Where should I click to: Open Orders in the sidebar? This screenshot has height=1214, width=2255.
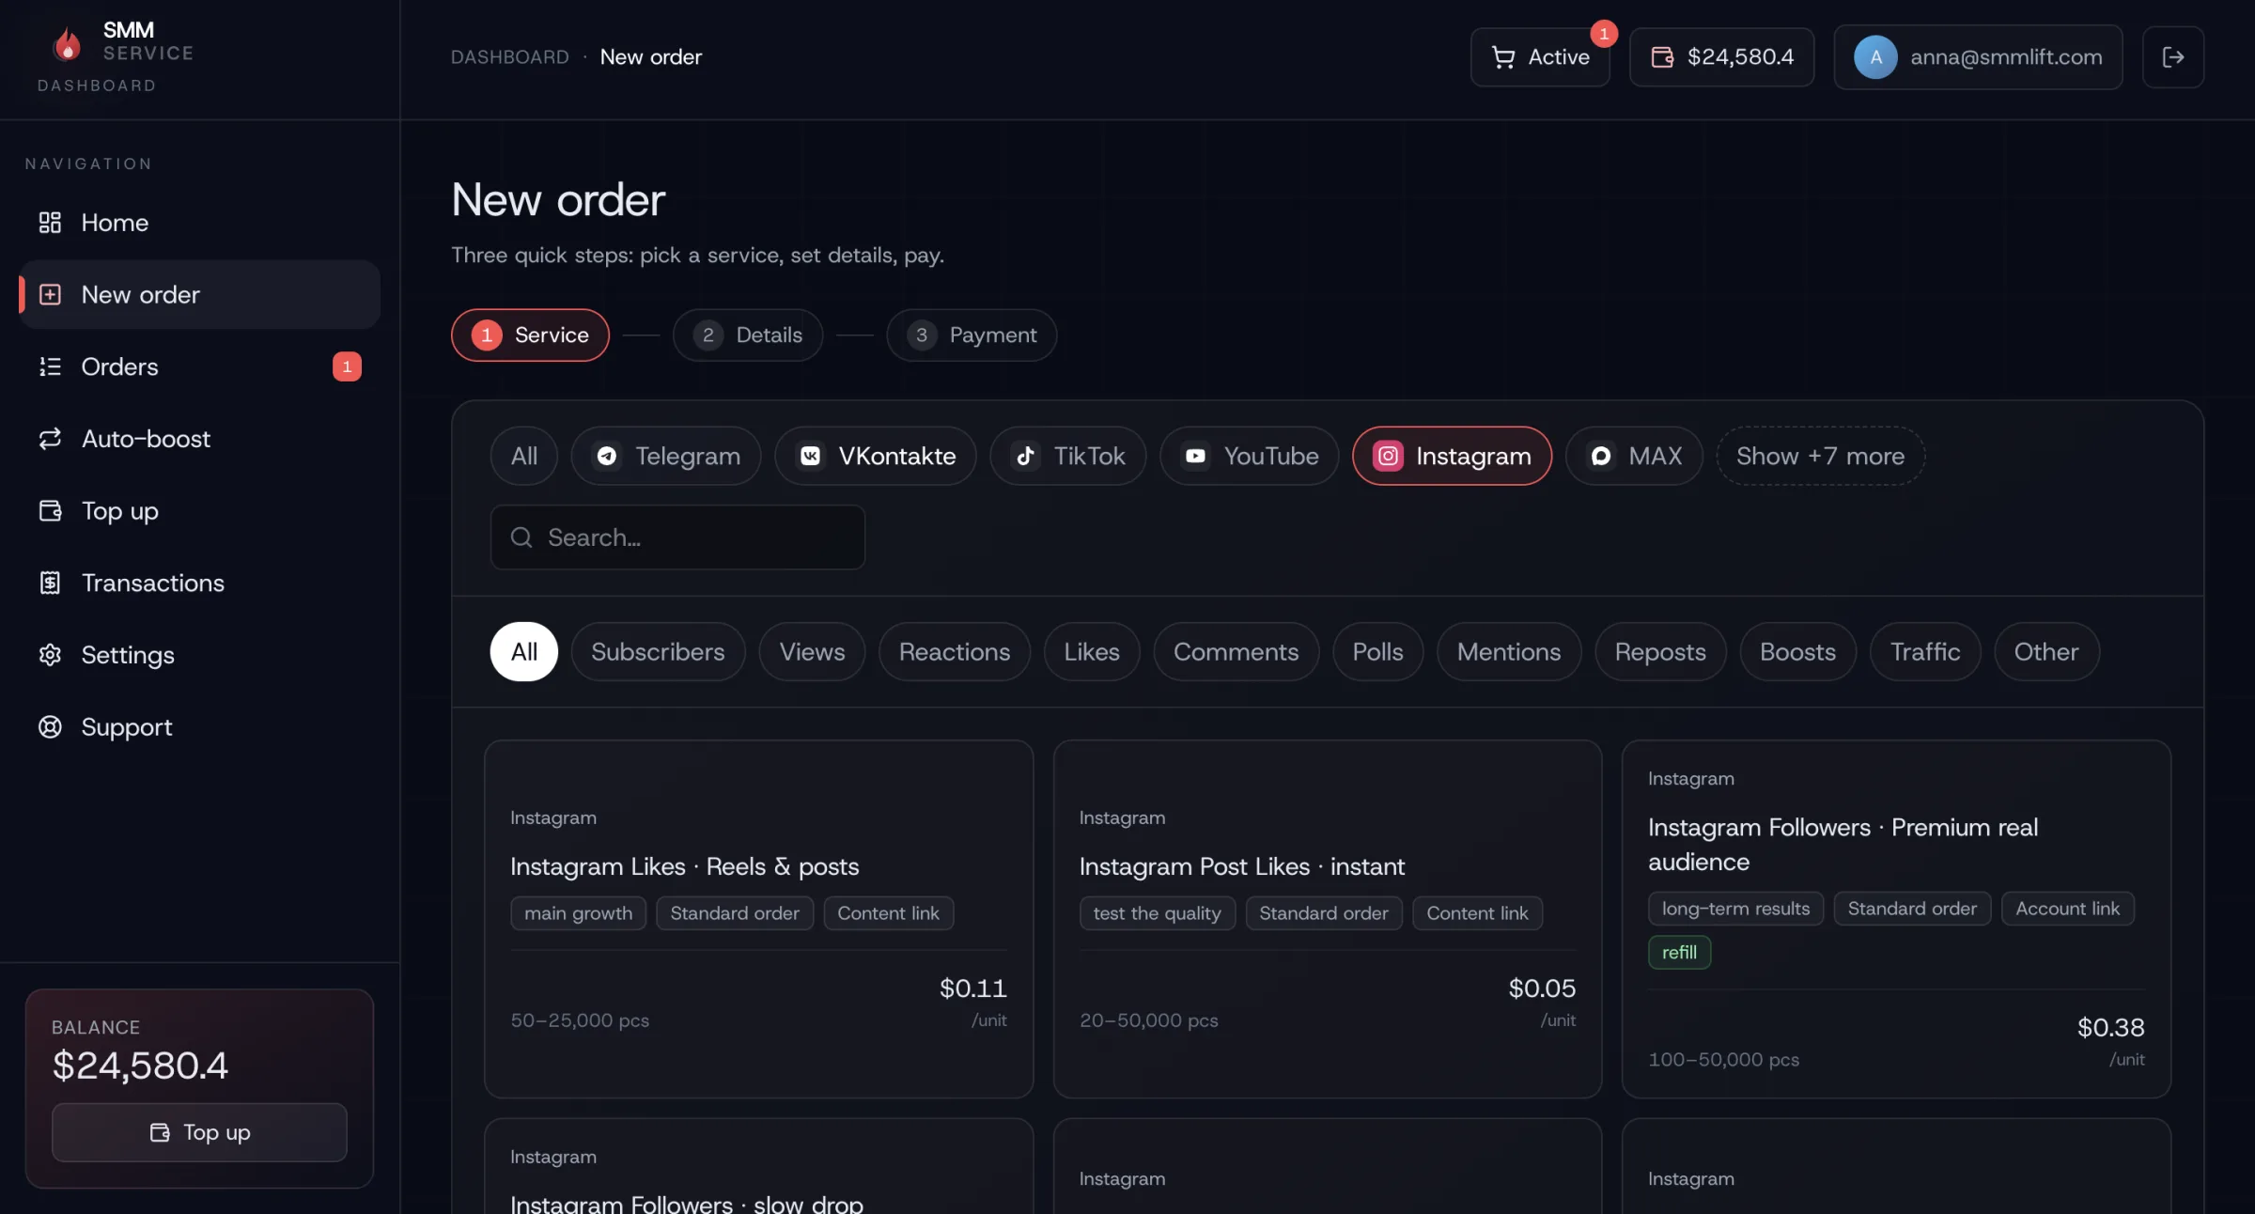(120, 366)
